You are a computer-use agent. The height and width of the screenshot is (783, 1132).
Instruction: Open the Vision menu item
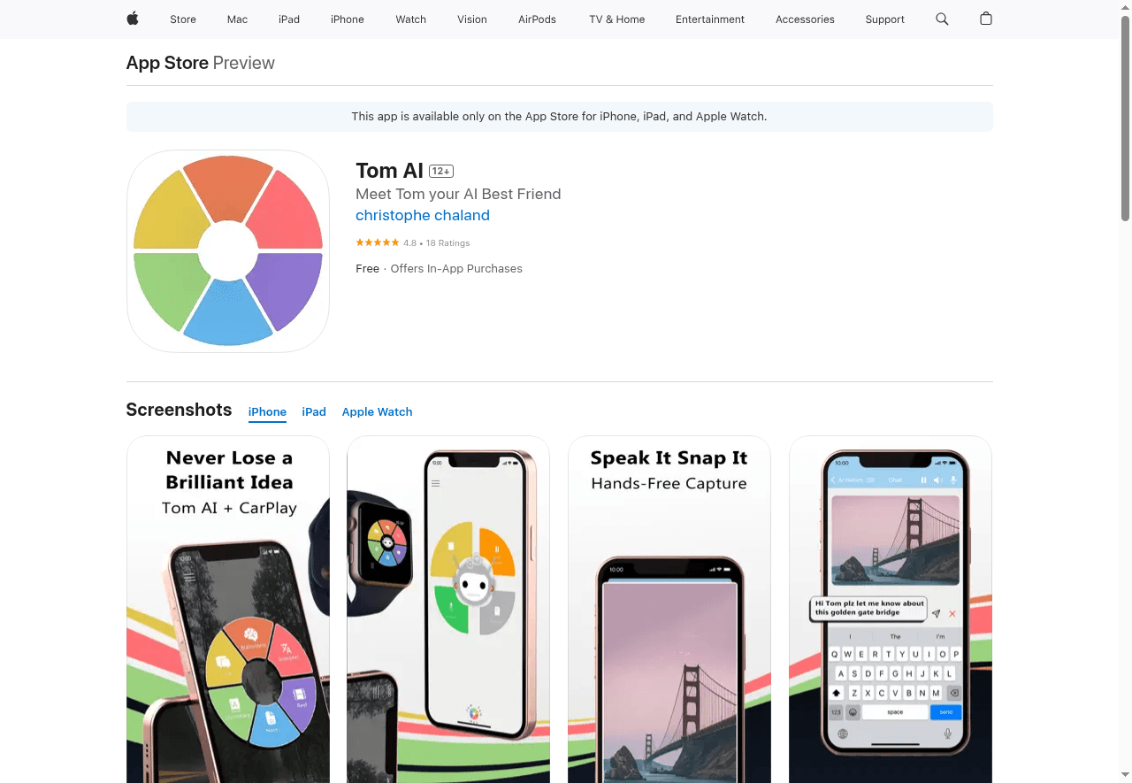(x=472, y=19)
